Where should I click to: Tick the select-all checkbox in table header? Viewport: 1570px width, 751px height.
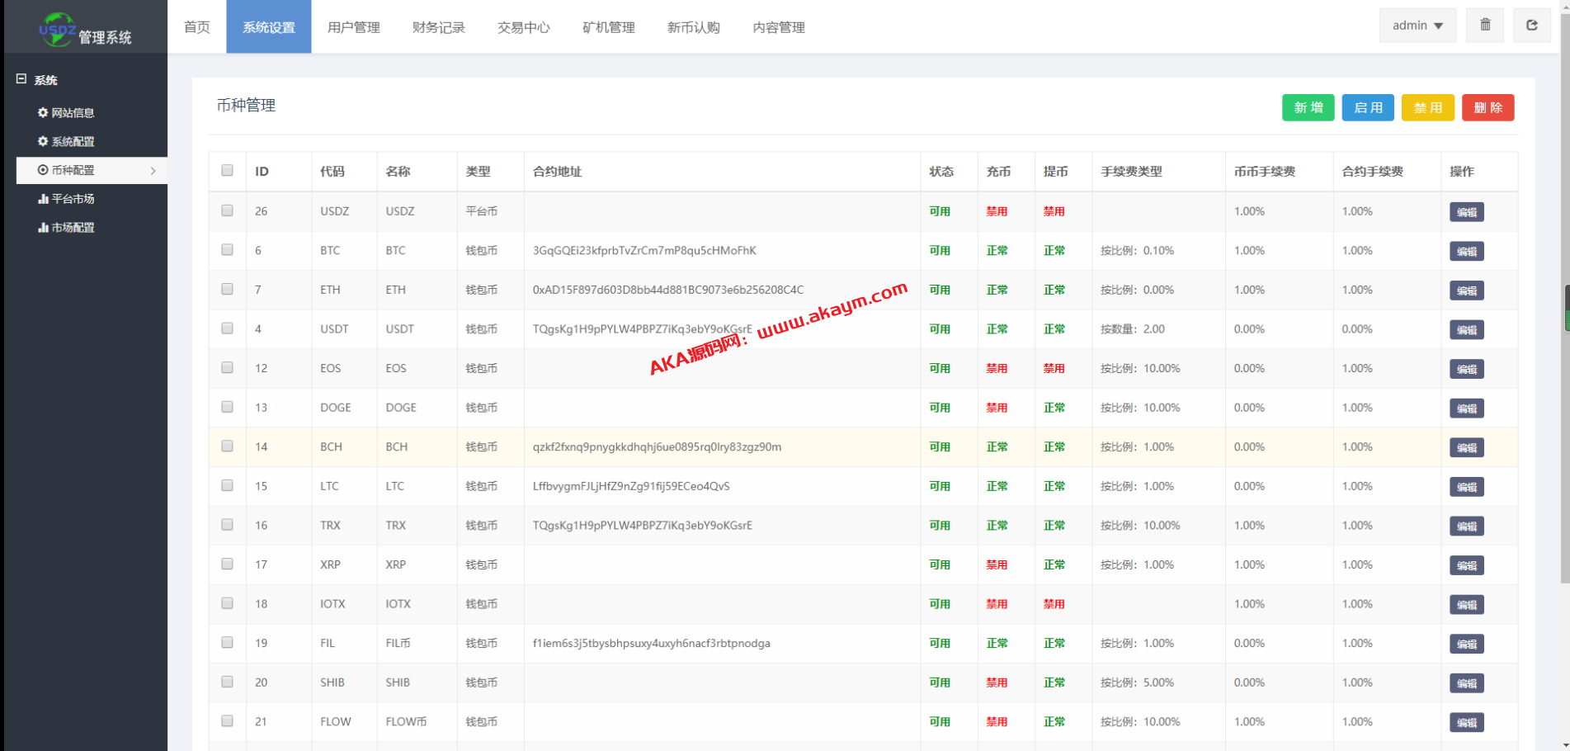(x=227, y=171)
